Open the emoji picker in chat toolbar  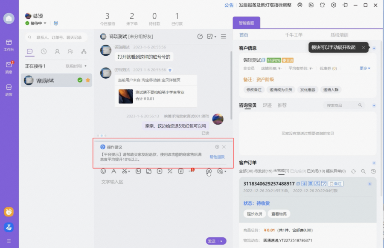[103, 171]
